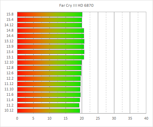Select the 13.12 driver label
The width and height of the screenshot is (153, 127).
coord(9,41)
